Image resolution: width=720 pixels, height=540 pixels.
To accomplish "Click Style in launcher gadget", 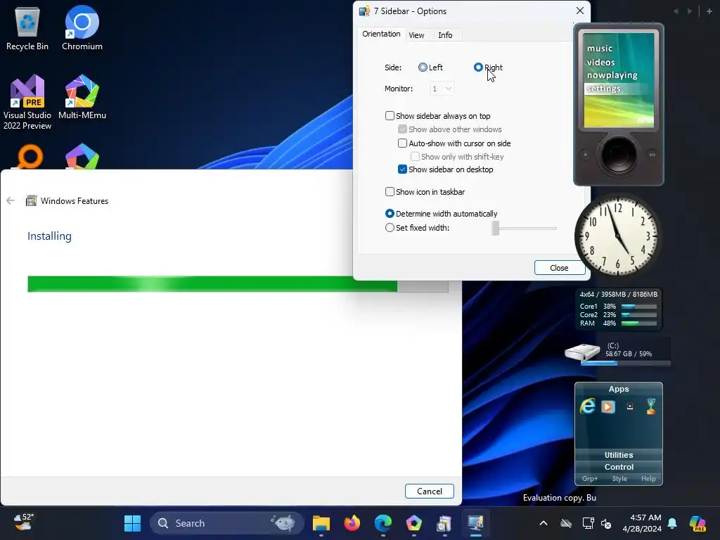I will click(x=619, y=478).
